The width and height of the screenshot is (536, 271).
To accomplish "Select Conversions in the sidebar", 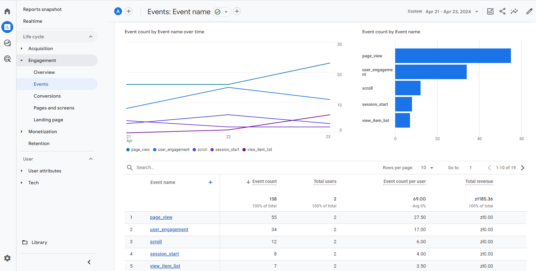I will click(47, 96).
